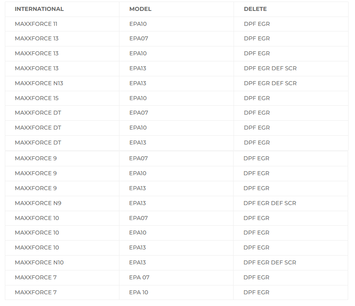The width and height of the screenshot is (355, 306).
Task: Select EPA13 in the MAXXFORCE N10 row
Action: (138, 262)
